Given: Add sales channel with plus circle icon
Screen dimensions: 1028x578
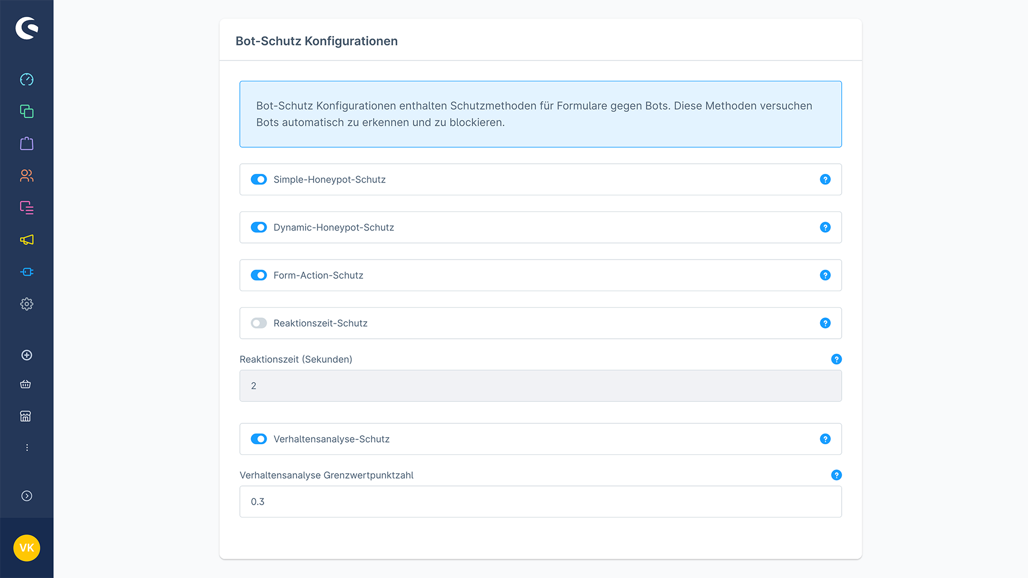Looking at the screenshot, I should tap(27, 355).
